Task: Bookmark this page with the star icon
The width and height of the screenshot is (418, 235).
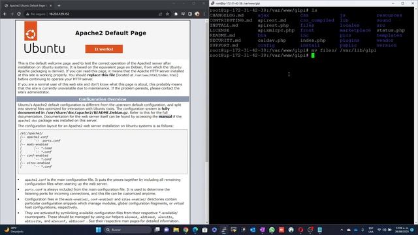Action: click(x=167, y=14)
